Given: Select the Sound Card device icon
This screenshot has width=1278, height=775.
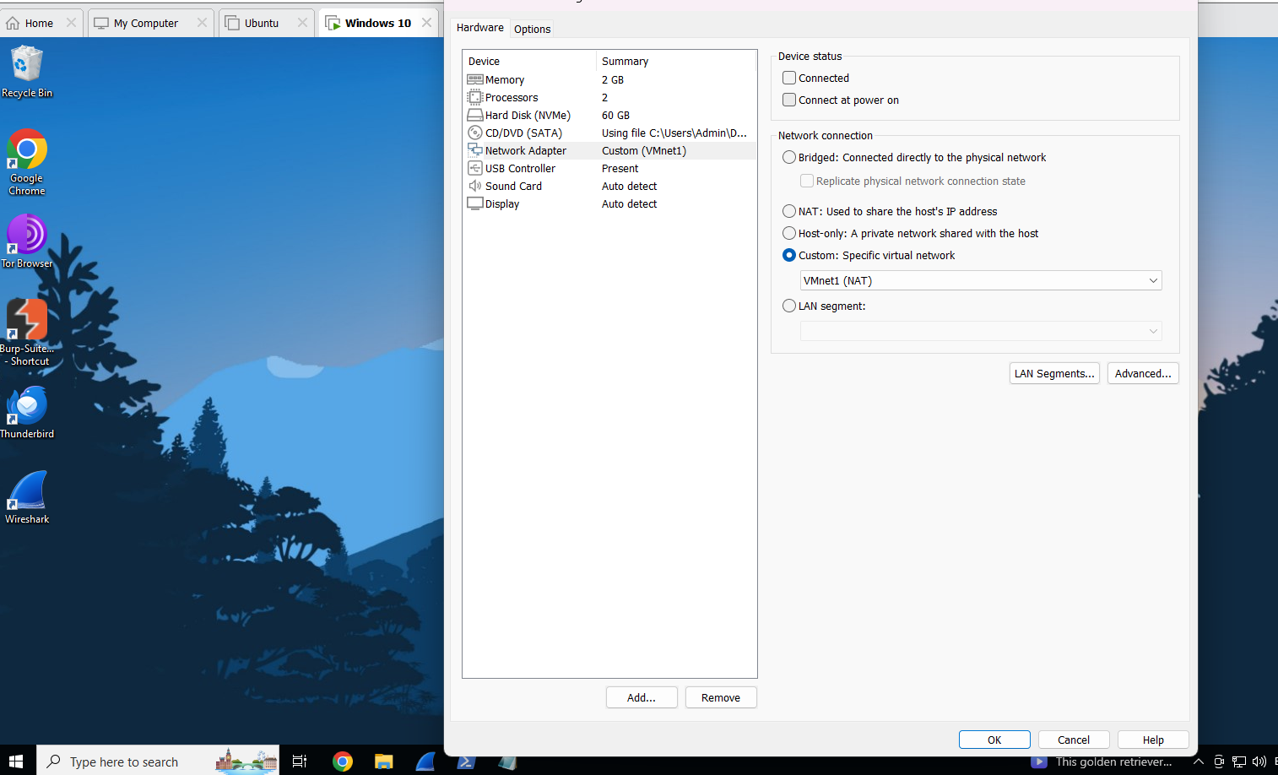Looking at the screenshot, I should (x=475, y=186).
